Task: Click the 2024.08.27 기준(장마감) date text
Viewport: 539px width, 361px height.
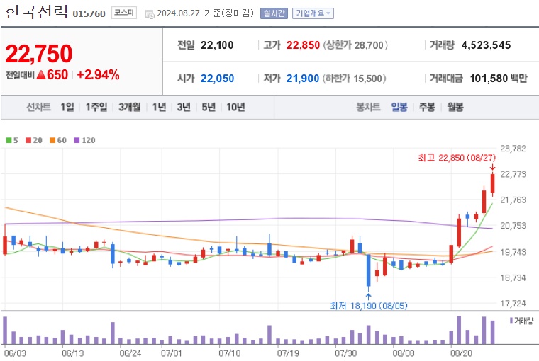Action: point(205,13)
